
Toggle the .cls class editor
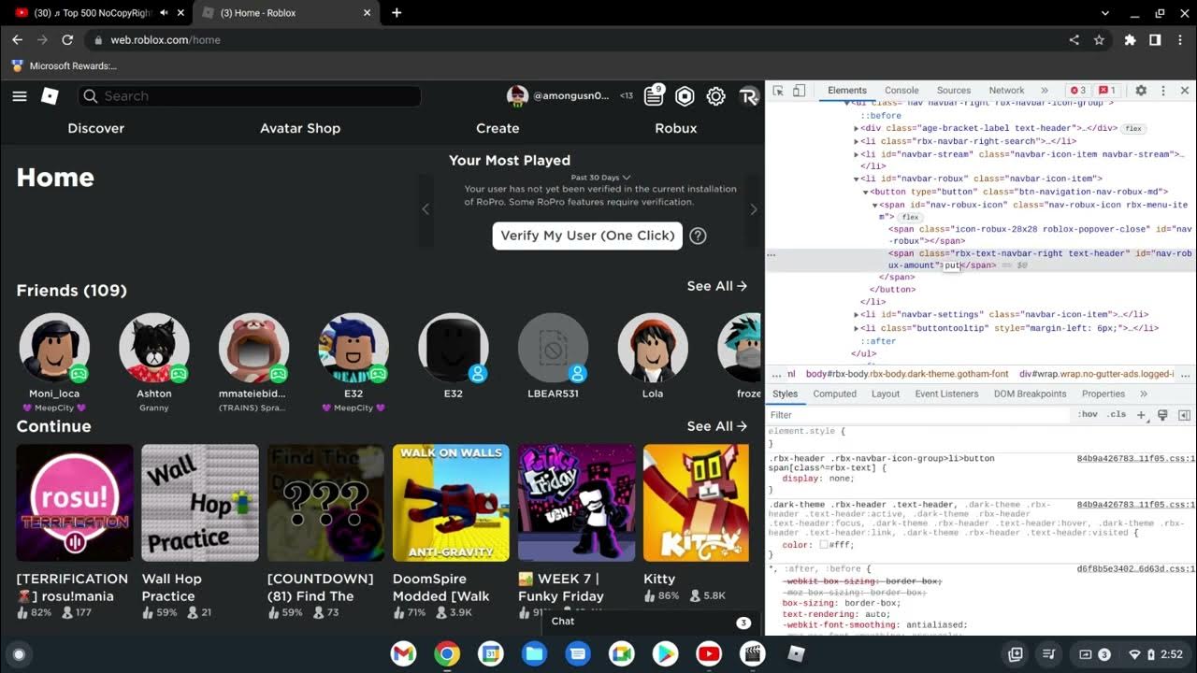tap(1117, 414)
